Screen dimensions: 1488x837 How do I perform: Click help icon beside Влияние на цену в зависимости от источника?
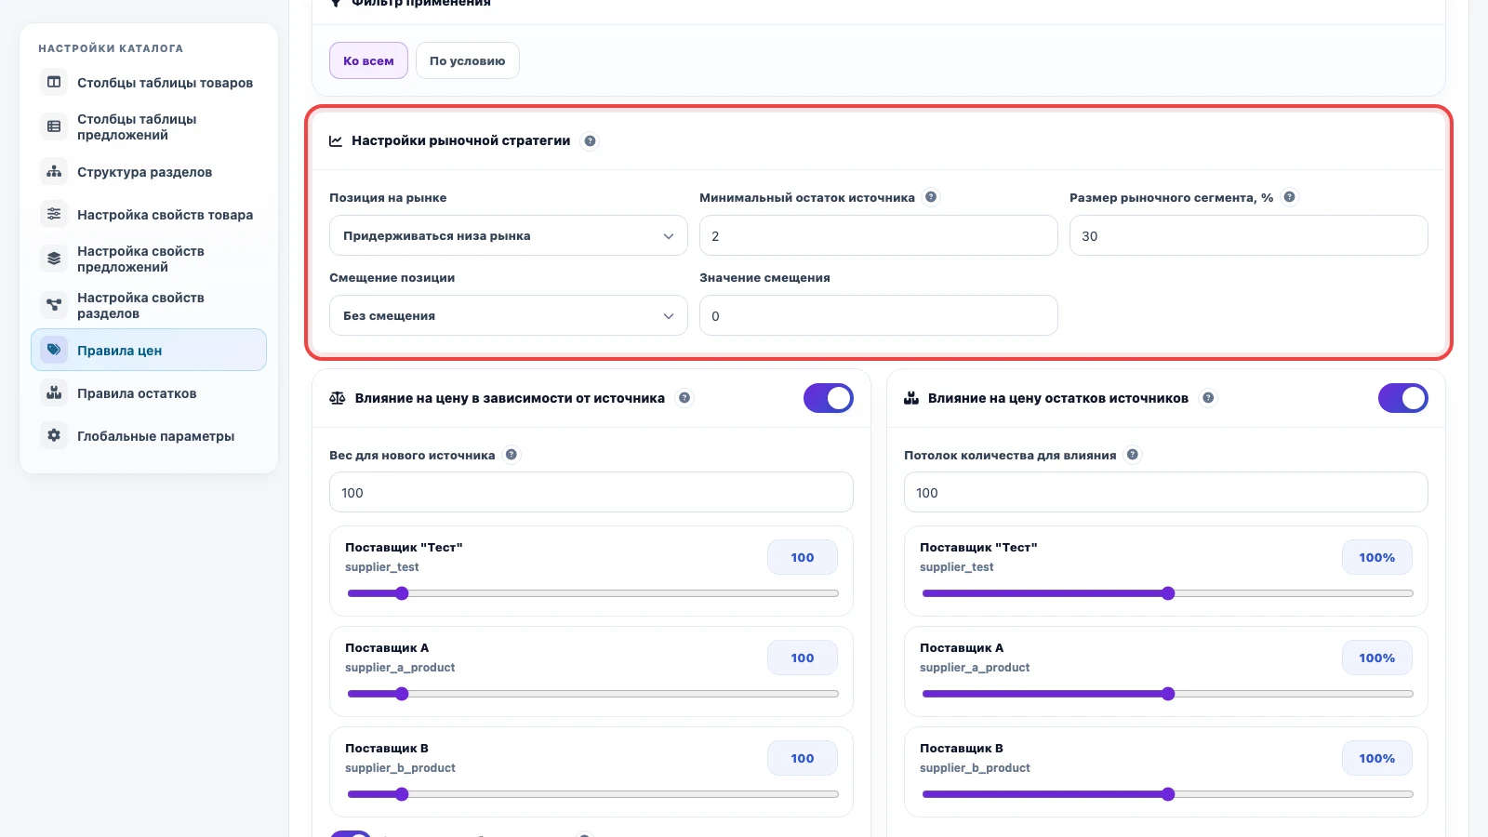pos(684,398)
